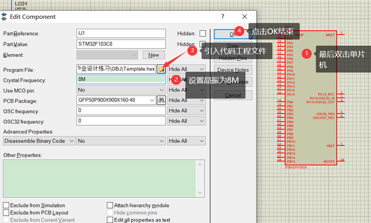Click the OSC32 frequency input field
Image resolution: width=371 pixels, height=223 pixels.
tap(121, 121)
